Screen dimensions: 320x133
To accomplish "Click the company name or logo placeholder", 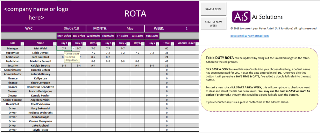I will coord(36,13).
